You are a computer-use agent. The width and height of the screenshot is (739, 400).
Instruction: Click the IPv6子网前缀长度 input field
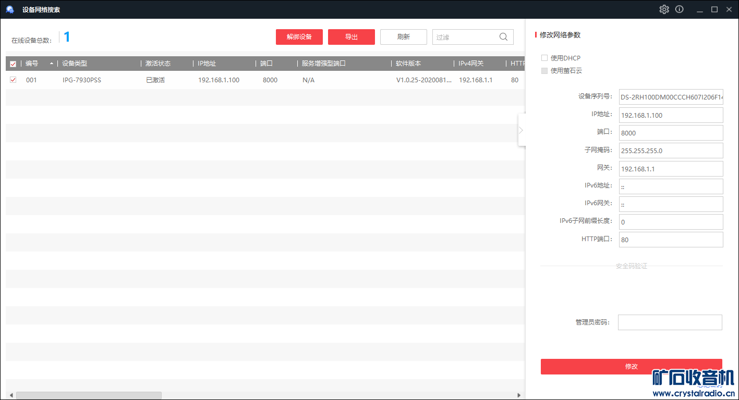click(671, 222)
